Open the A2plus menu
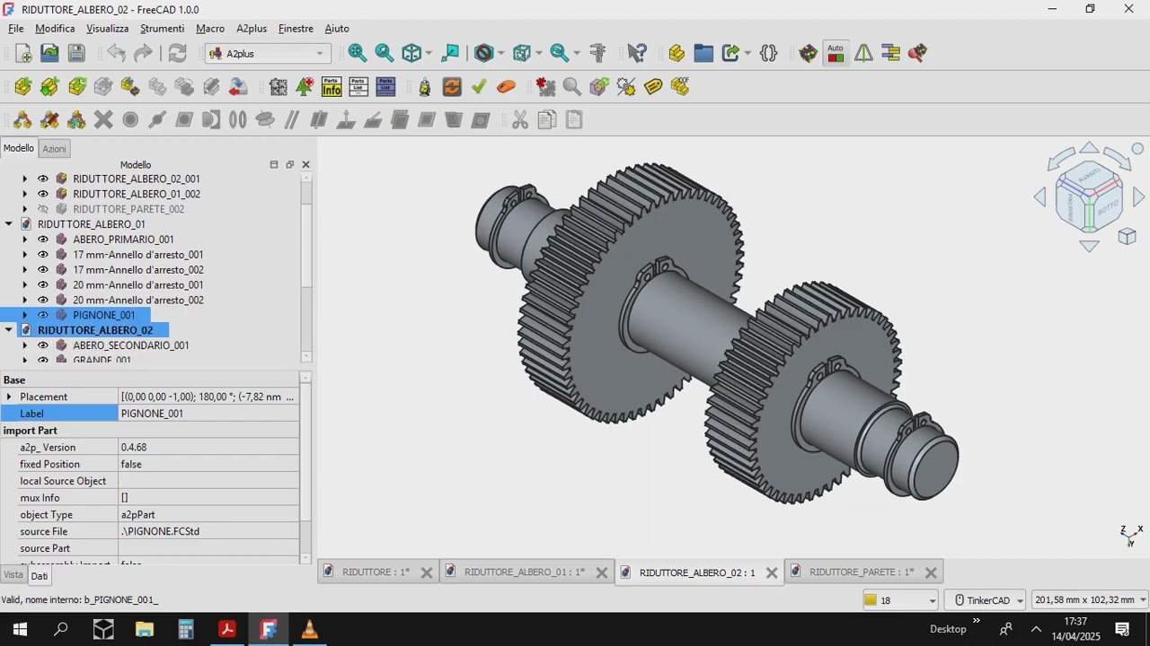This screenshot has width=1150, height=646. [252, 29]
